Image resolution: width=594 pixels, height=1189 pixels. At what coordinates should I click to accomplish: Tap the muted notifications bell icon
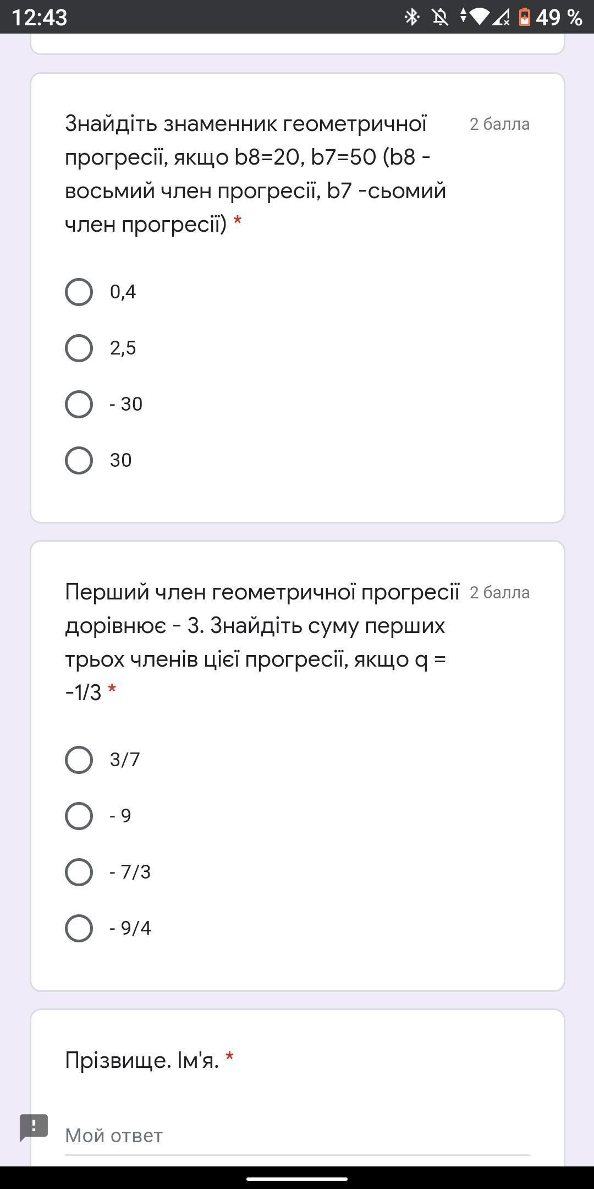pos(440,17)
